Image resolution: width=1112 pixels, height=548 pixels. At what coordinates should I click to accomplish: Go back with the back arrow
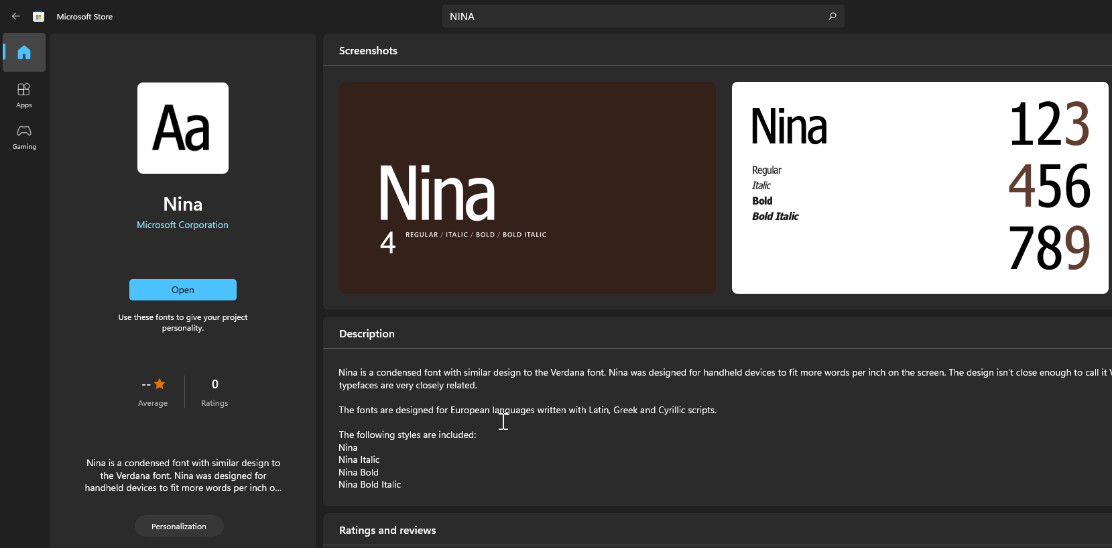coord(16,16)
